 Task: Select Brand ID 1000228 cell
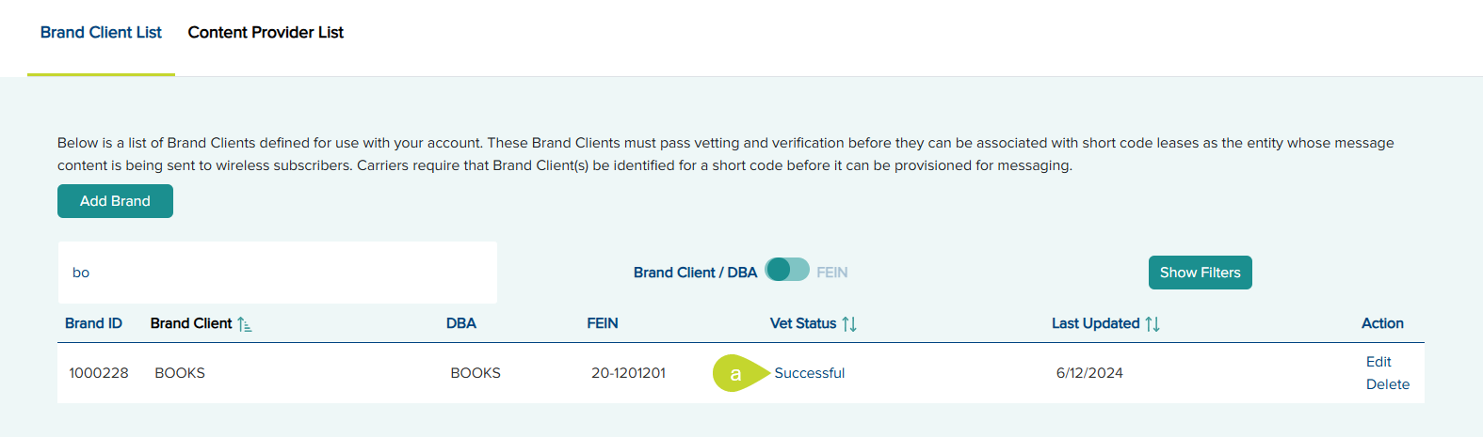[99, 373]
